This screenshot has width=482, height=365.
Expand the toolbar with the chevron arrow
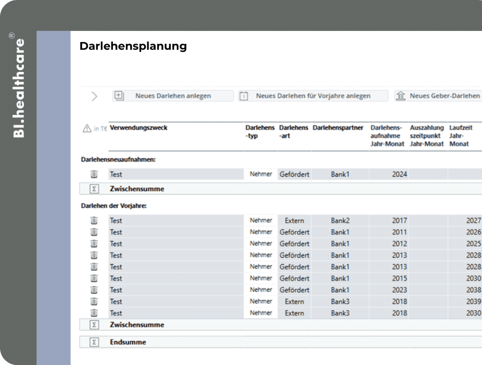pos(94,96)
